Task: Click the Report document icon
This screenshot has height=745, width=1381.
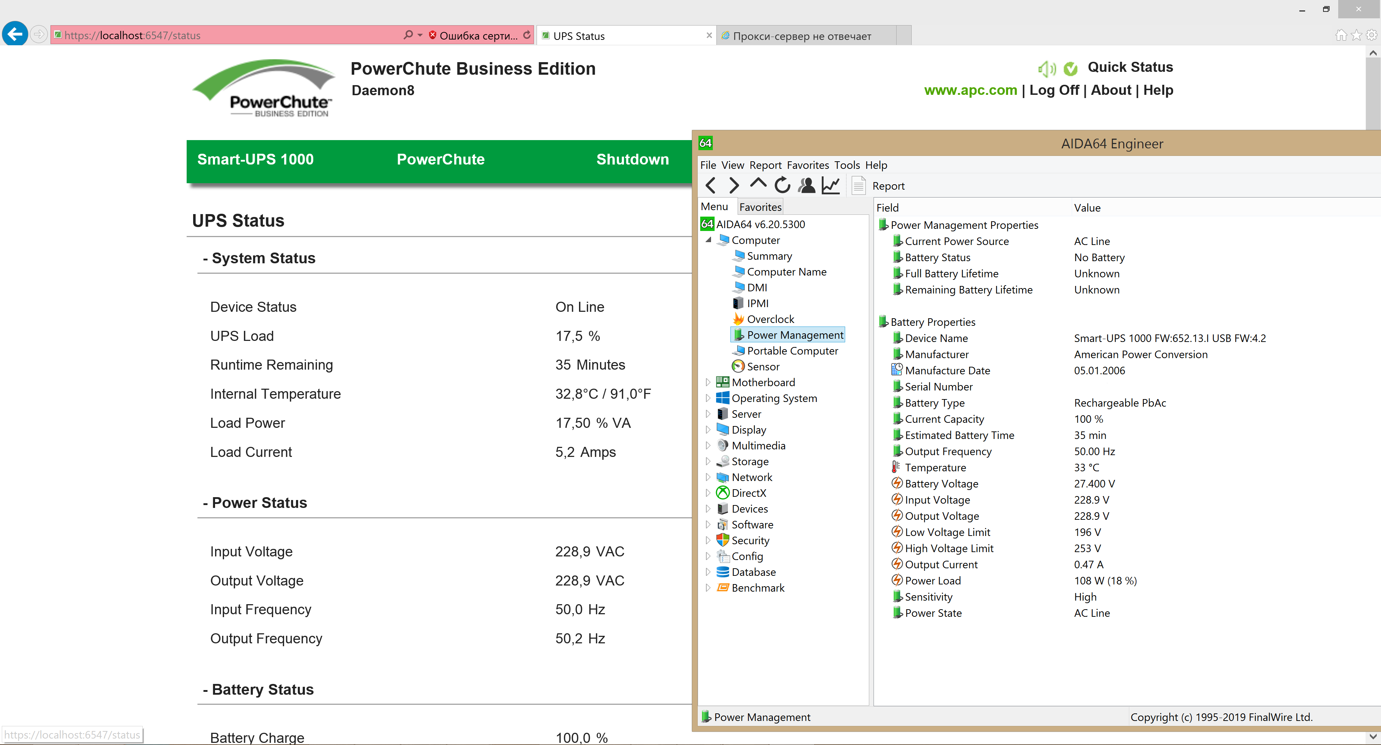Action: 858,185
